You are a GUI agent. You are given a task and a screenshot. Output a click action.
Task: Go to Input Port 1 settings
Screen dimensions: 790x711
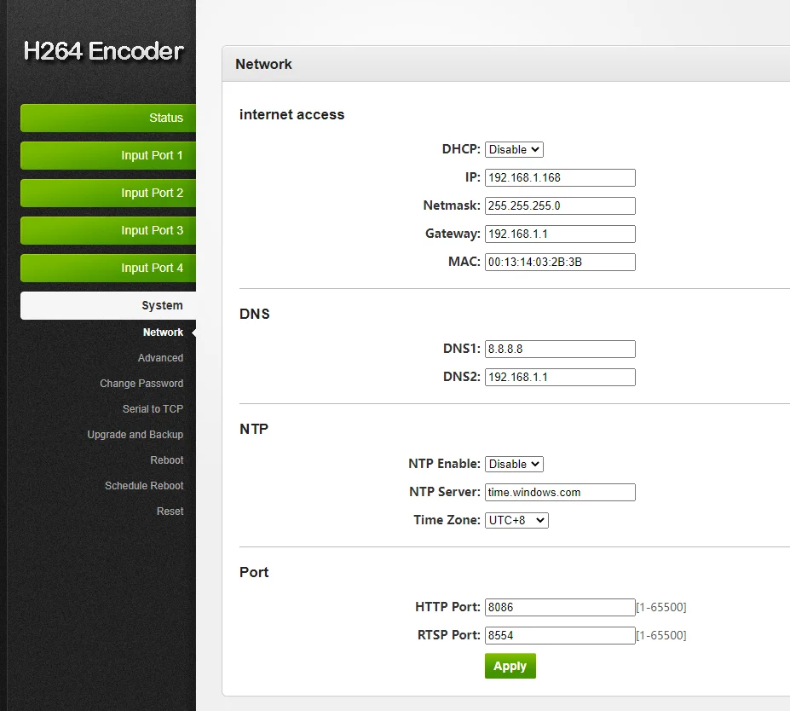click(108, 155)
